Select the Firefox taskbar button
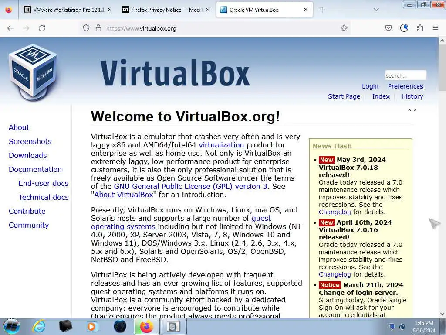446x335 pixels. point(147,326)
